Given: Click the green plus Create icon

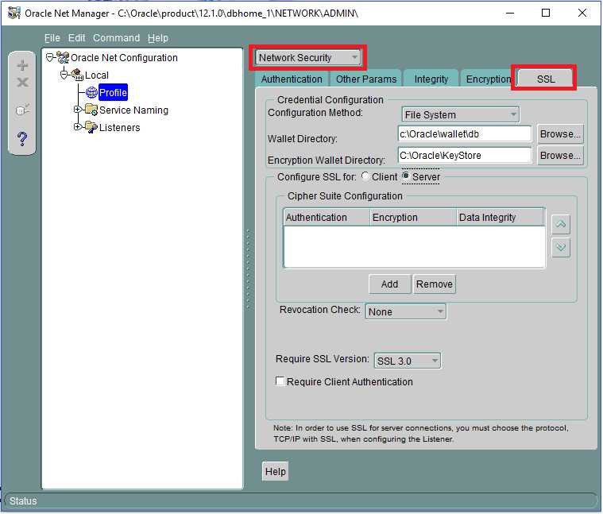Looking at the screenshot, I should click(22, 66).
